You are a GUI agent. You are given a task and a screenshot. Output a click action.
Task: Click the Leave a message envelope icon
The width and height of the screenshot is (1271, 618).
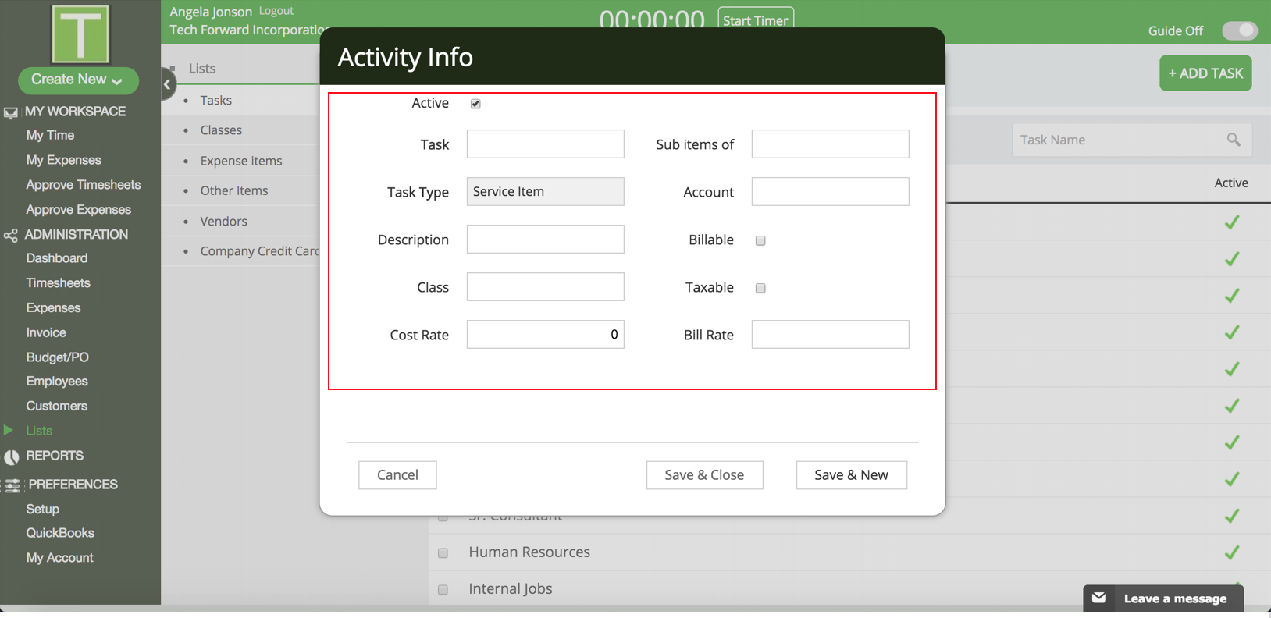(x=1099, y=598)
